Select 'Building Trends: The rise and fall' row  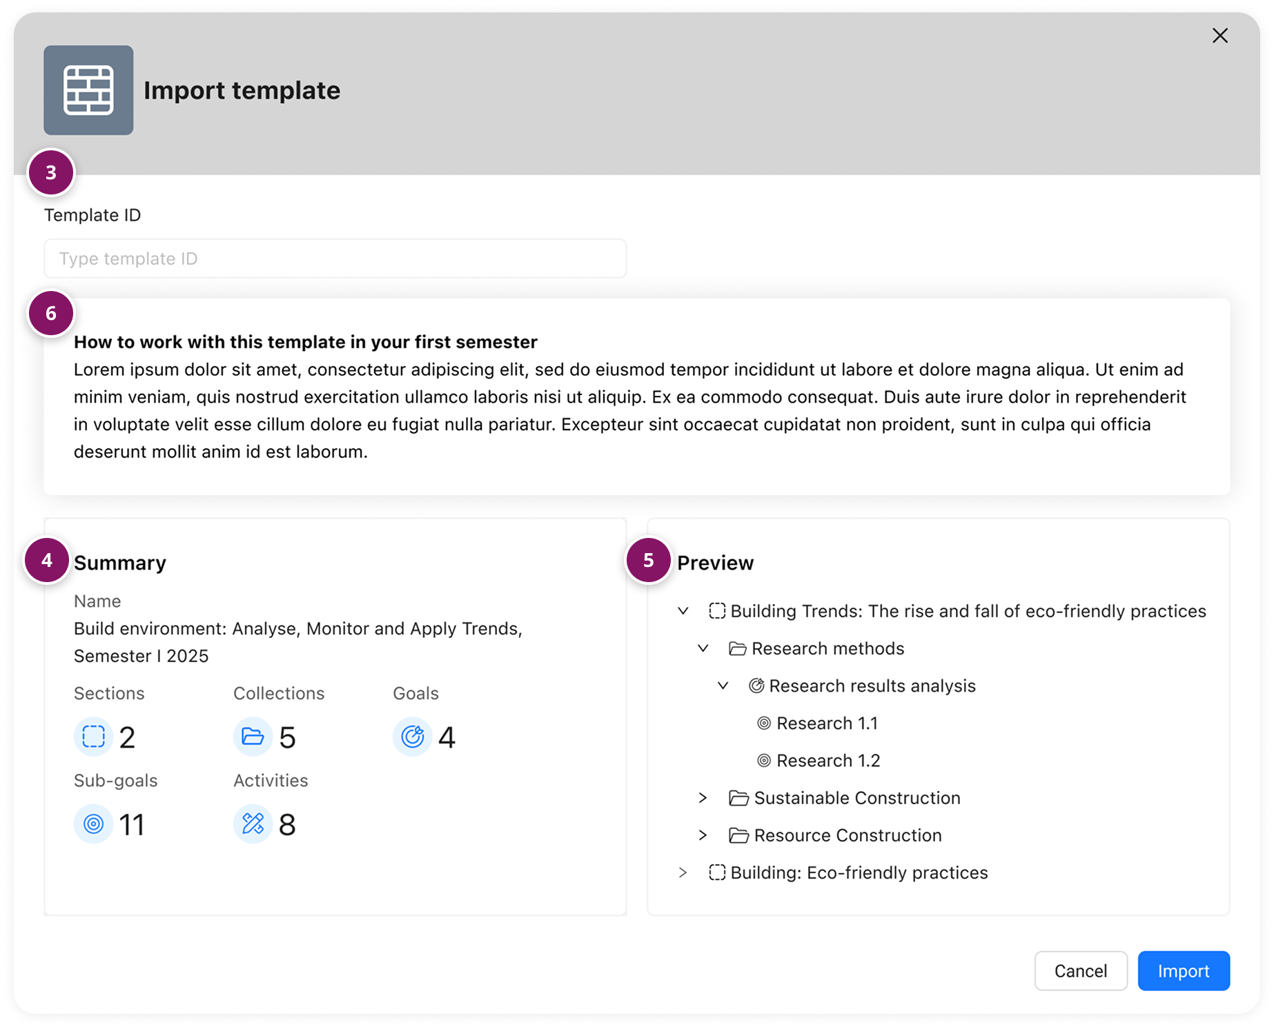pos(968,611)
